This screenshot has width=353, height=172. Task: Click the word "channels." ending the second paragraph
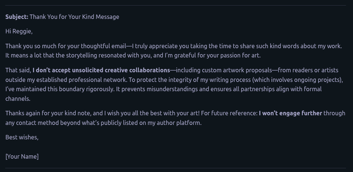pos(18,99)
